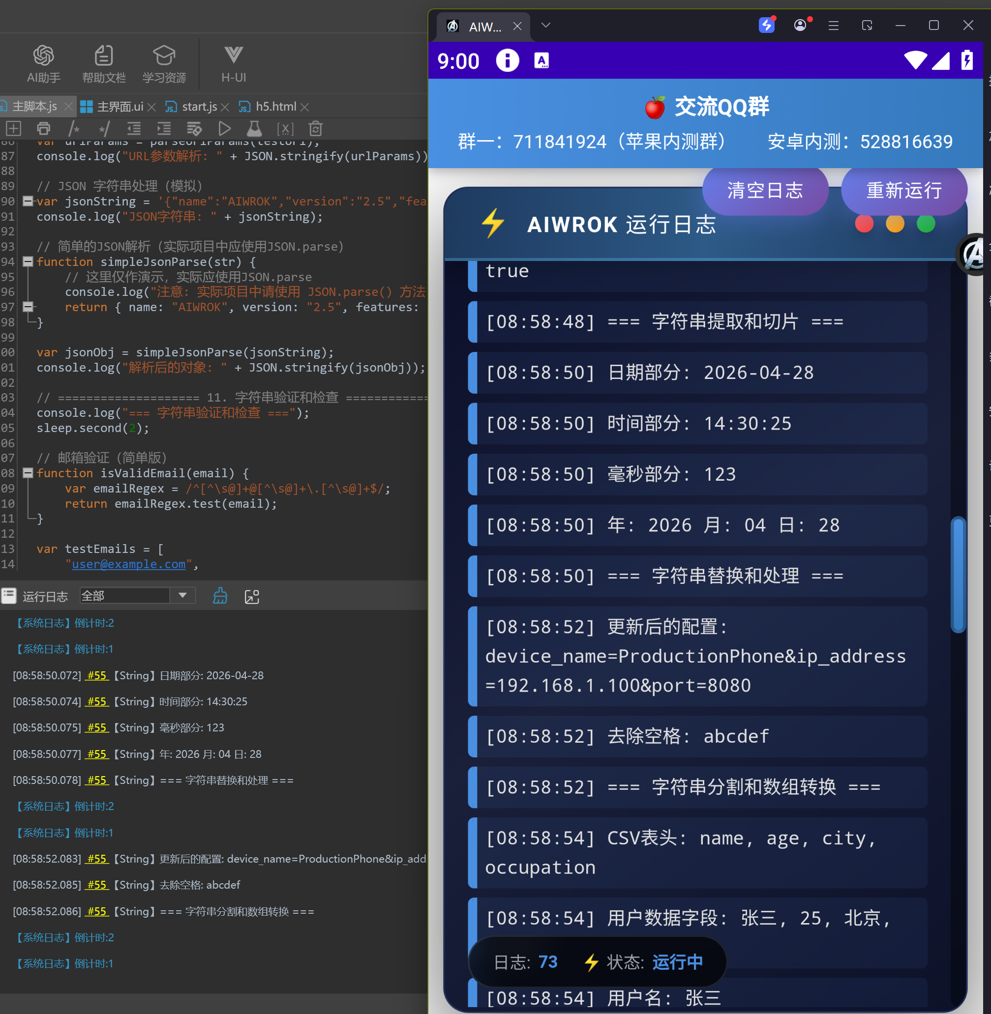Open 帮助文档 help documents

(x=104, y=64)
